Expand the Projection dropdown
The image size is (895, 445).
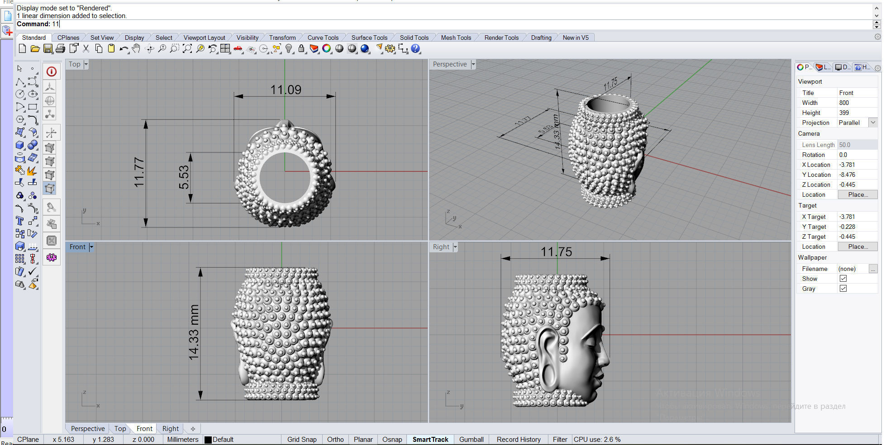(873, 123)
